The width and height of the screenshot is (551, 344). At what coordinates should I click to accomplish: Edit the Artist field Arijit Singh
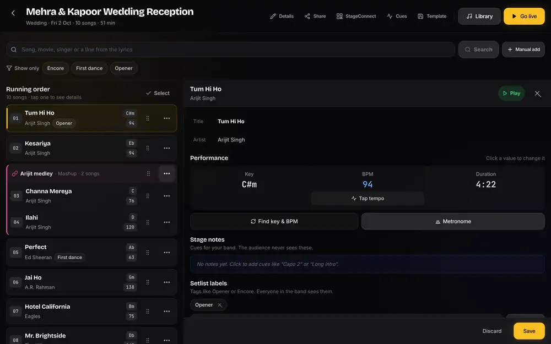231,140
